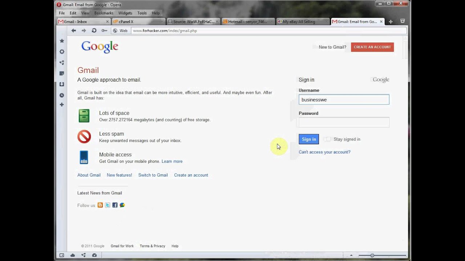This screenshot has height=261, width=465.
Task: Open the password manager key icon
Action: point(104,31)
